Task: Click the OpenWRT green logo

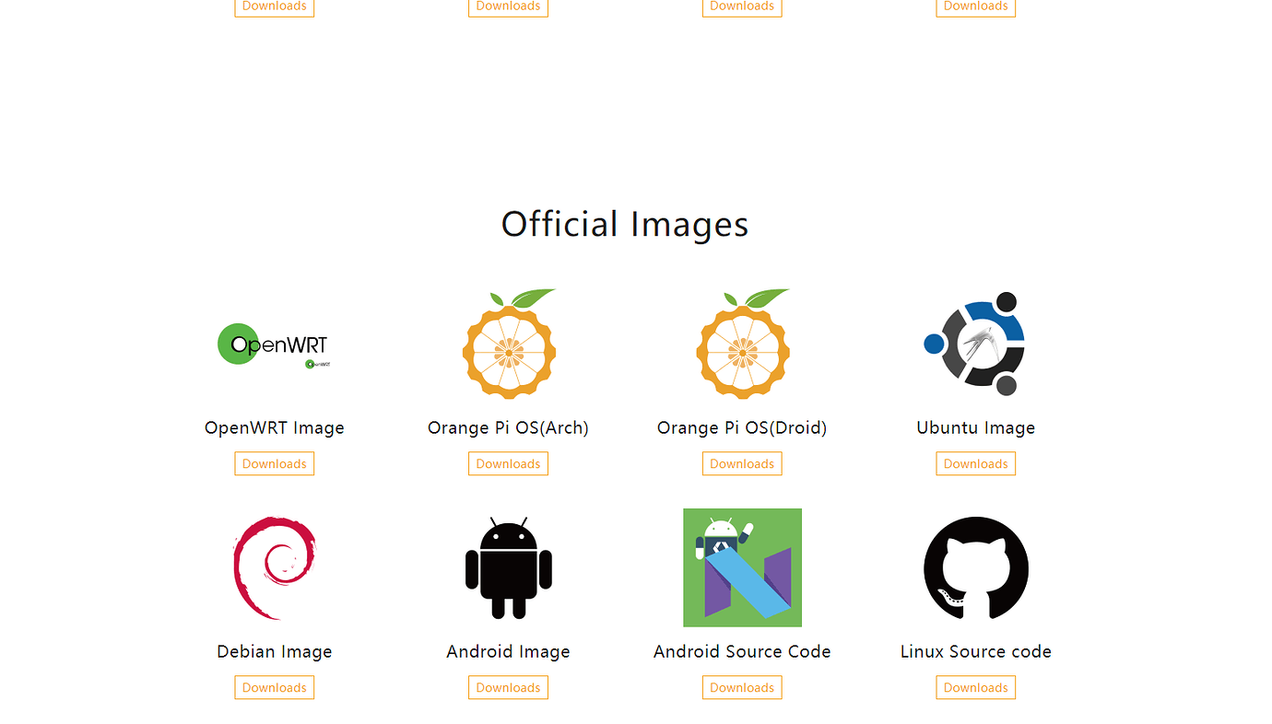Action: tap(274, 344)
